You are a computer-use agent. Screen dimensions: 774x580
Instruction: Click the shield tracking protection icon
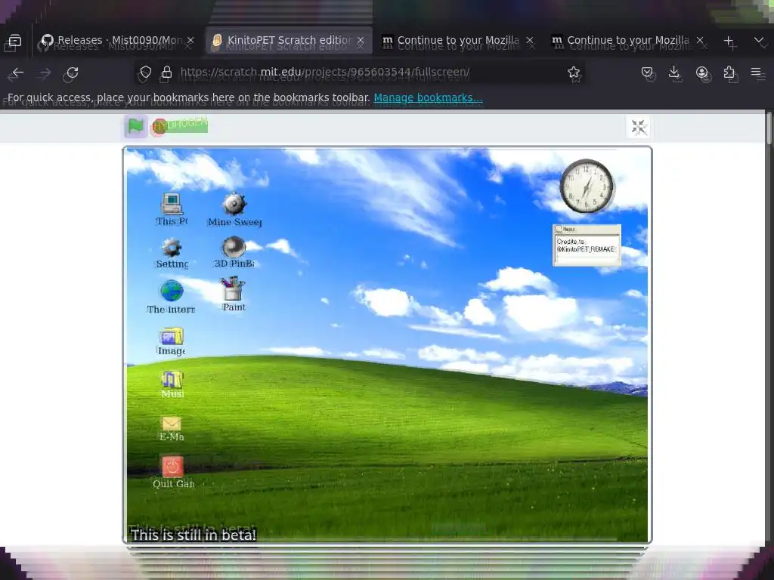point(145,72)
